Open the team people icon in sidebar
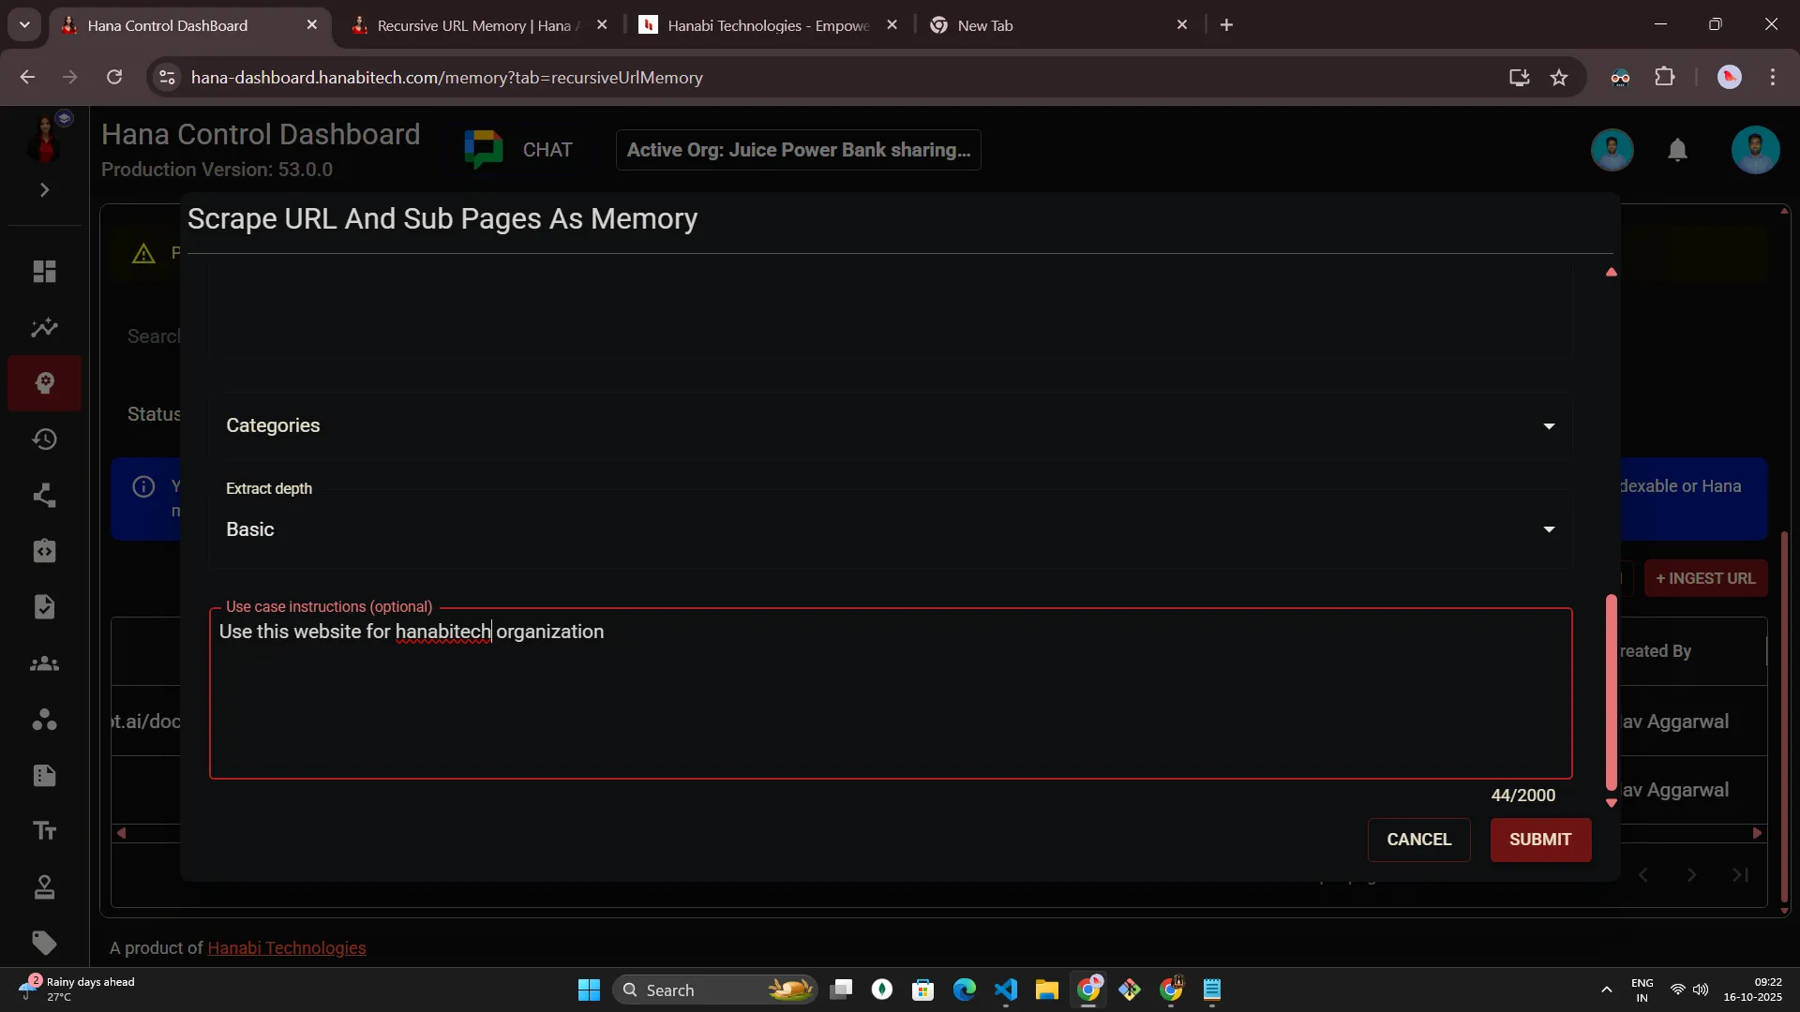Screen dimensions: 1800x1012 [x=44, y=664]
